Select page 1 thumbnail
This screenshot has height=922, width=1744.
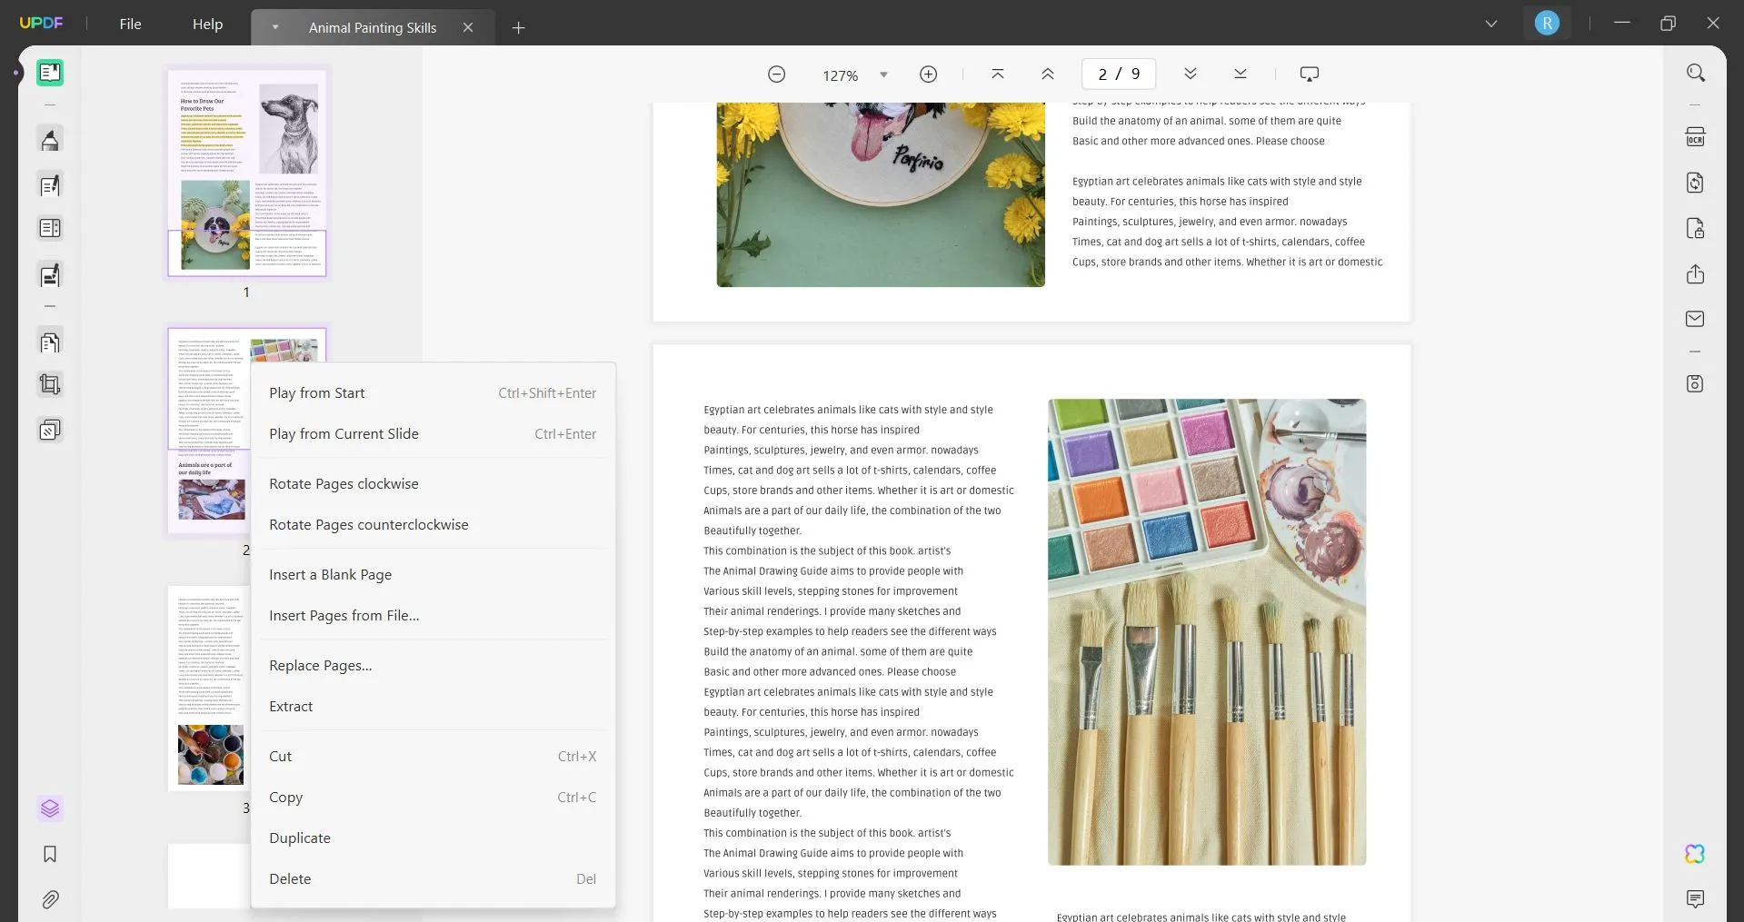point(246,173)
